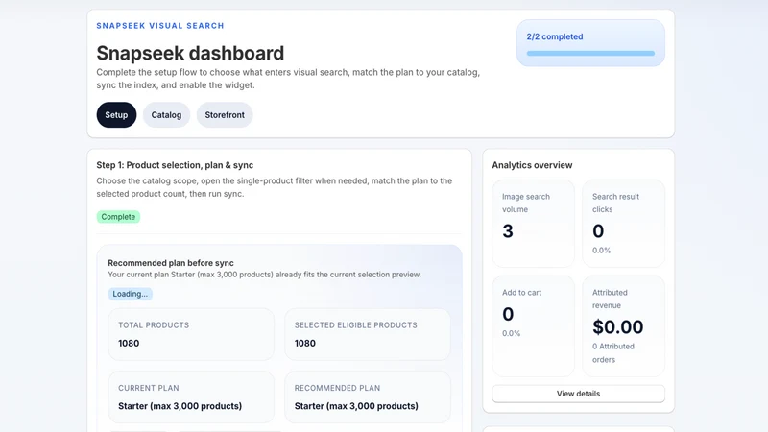Select the Total Products card

pos(191,334)
